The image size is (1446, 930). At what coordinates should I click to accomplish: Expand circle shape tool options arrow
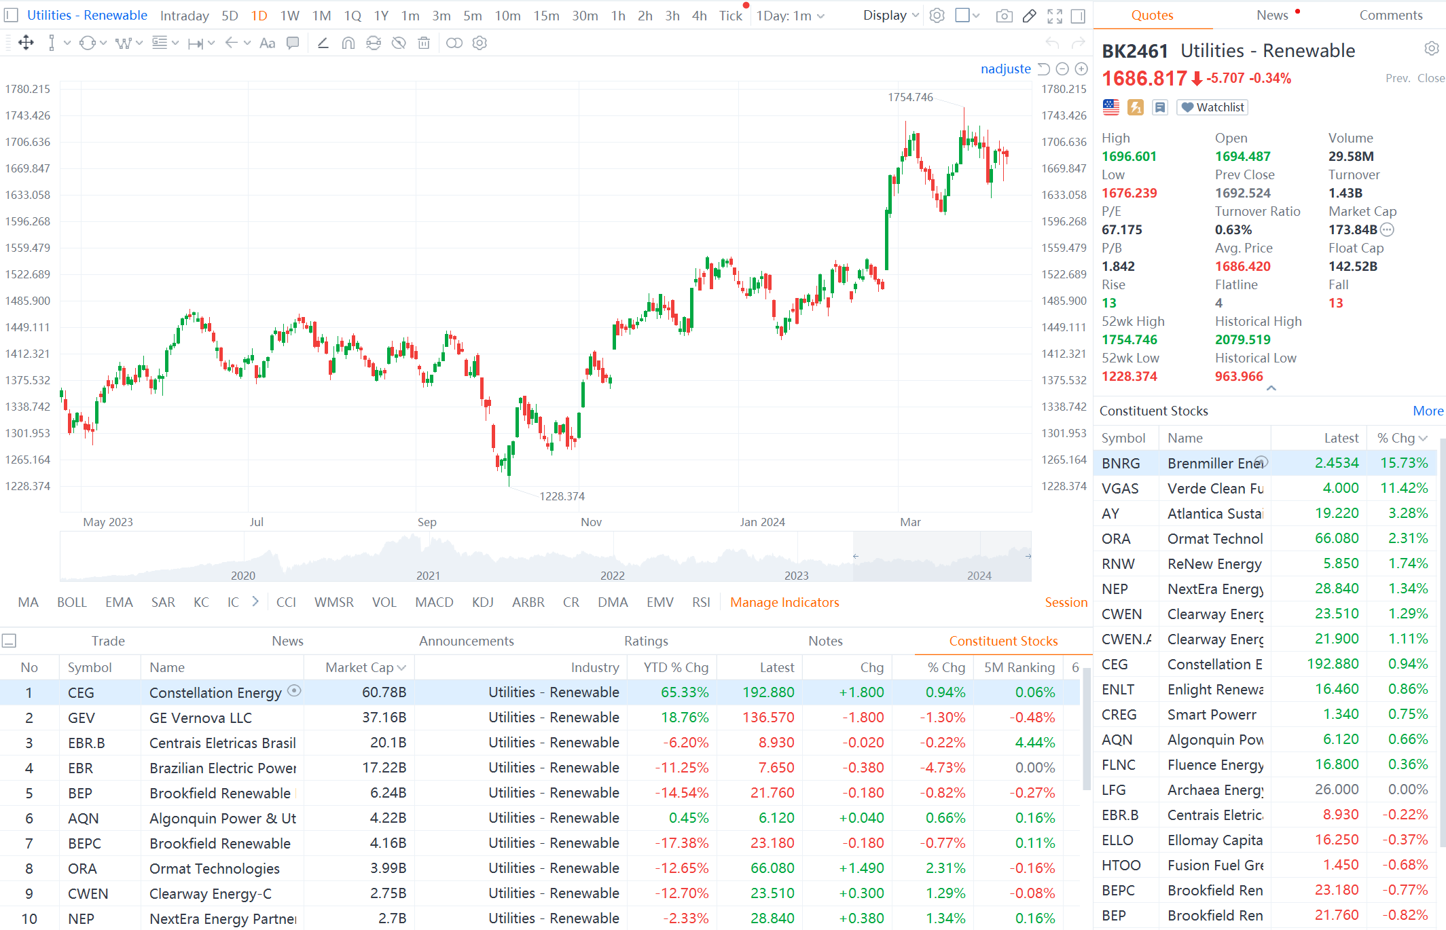tap(103, 43)
